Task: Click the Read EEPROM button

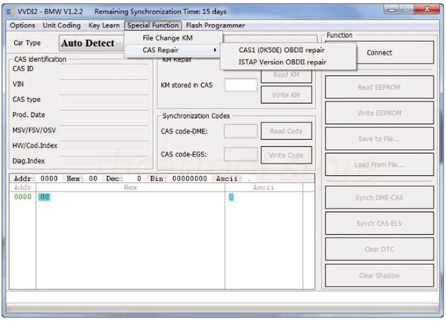Action: pos(379,87)
